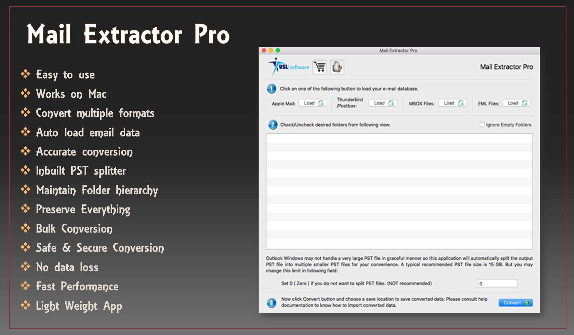This screenshot has height=335, width=574.
Task: Click the shopping cart purchase icon
Action: coord(320,67)
